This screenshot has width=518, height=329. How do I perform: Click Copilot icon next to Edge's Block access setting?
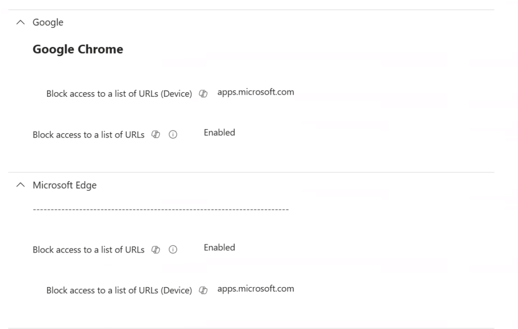pyautogui.click(x=156, y=250)
